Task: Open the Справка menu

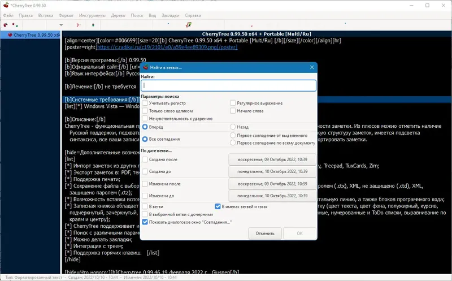Action: coord(193,16)
